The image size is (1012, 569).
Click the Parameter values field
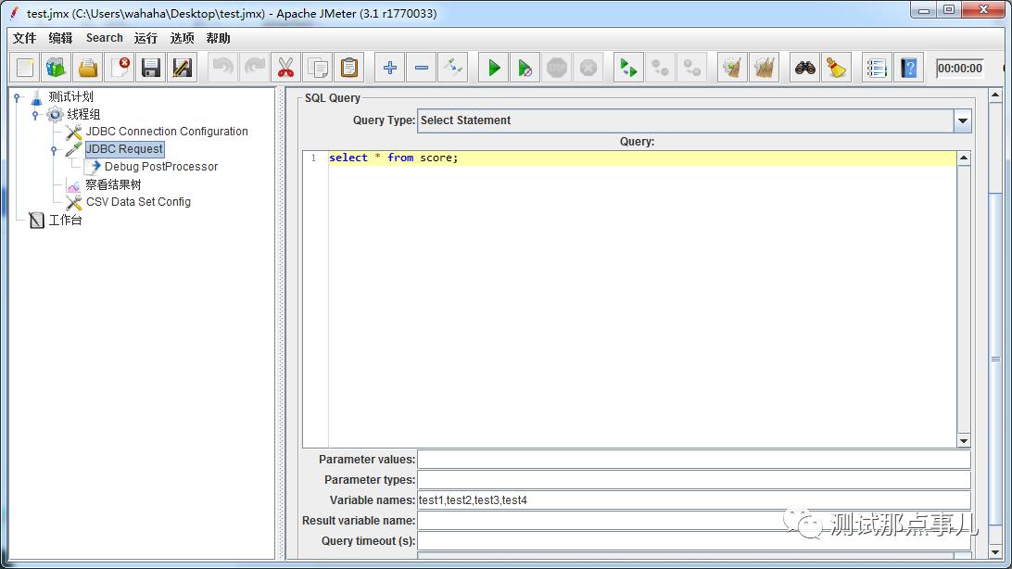pyautogui.click(x=694, y=460)
